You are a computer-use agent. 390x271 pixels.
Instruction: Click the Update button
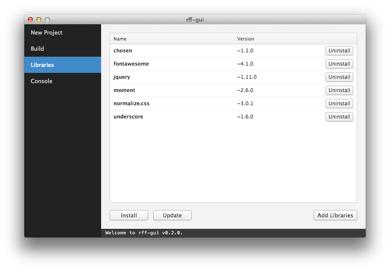pos(172,215)
